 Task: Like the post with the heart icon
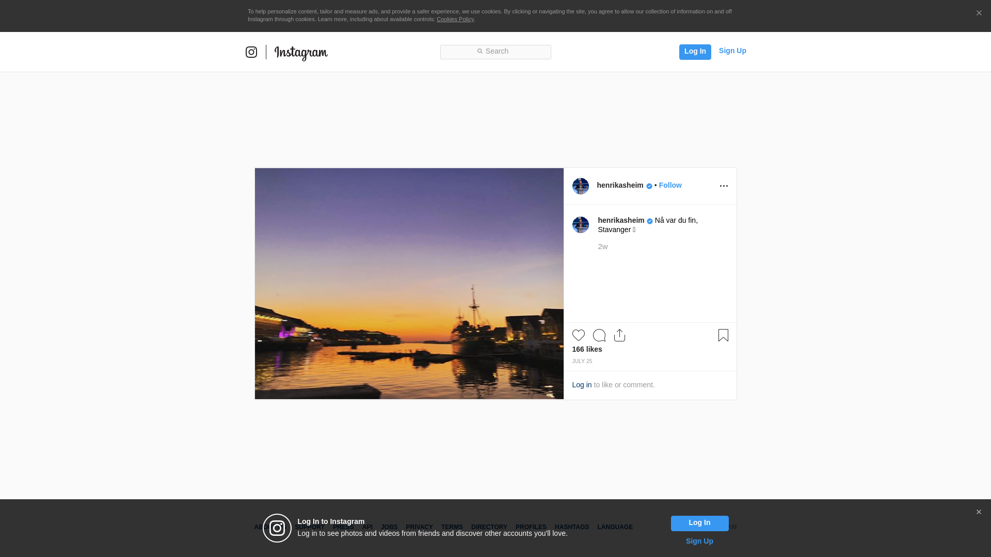pyautogui.click(x=579, y=335)
